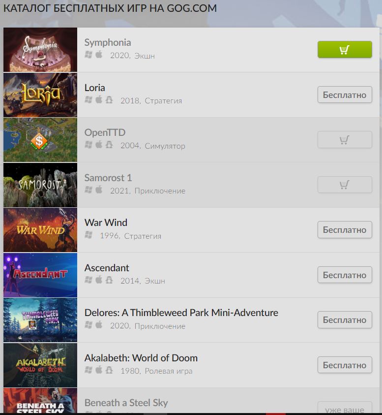Click the cart icon for Samorost 1
This screenshot has height=415, width=382.
pos(345,185)
